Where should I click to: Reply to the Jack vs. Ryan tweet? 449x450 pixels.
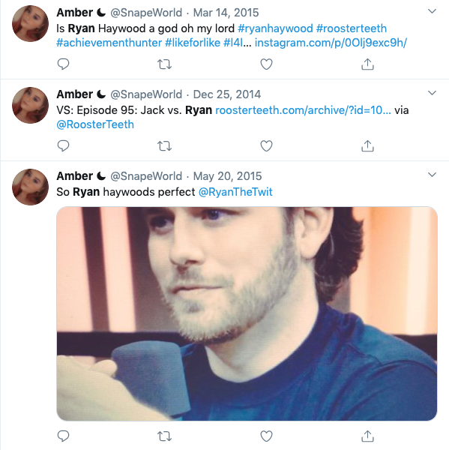coord(63,145)
